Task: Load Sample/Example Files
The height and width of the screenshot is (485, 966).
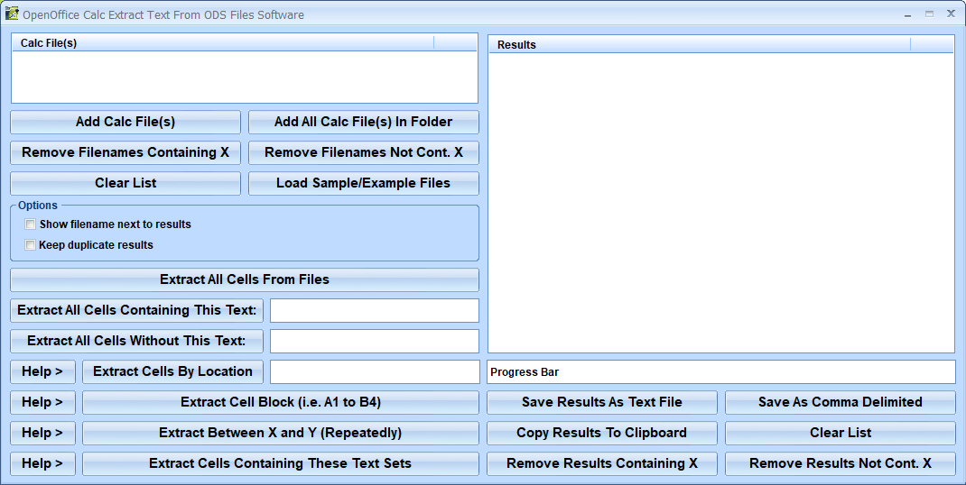Action: coord(364,183)
